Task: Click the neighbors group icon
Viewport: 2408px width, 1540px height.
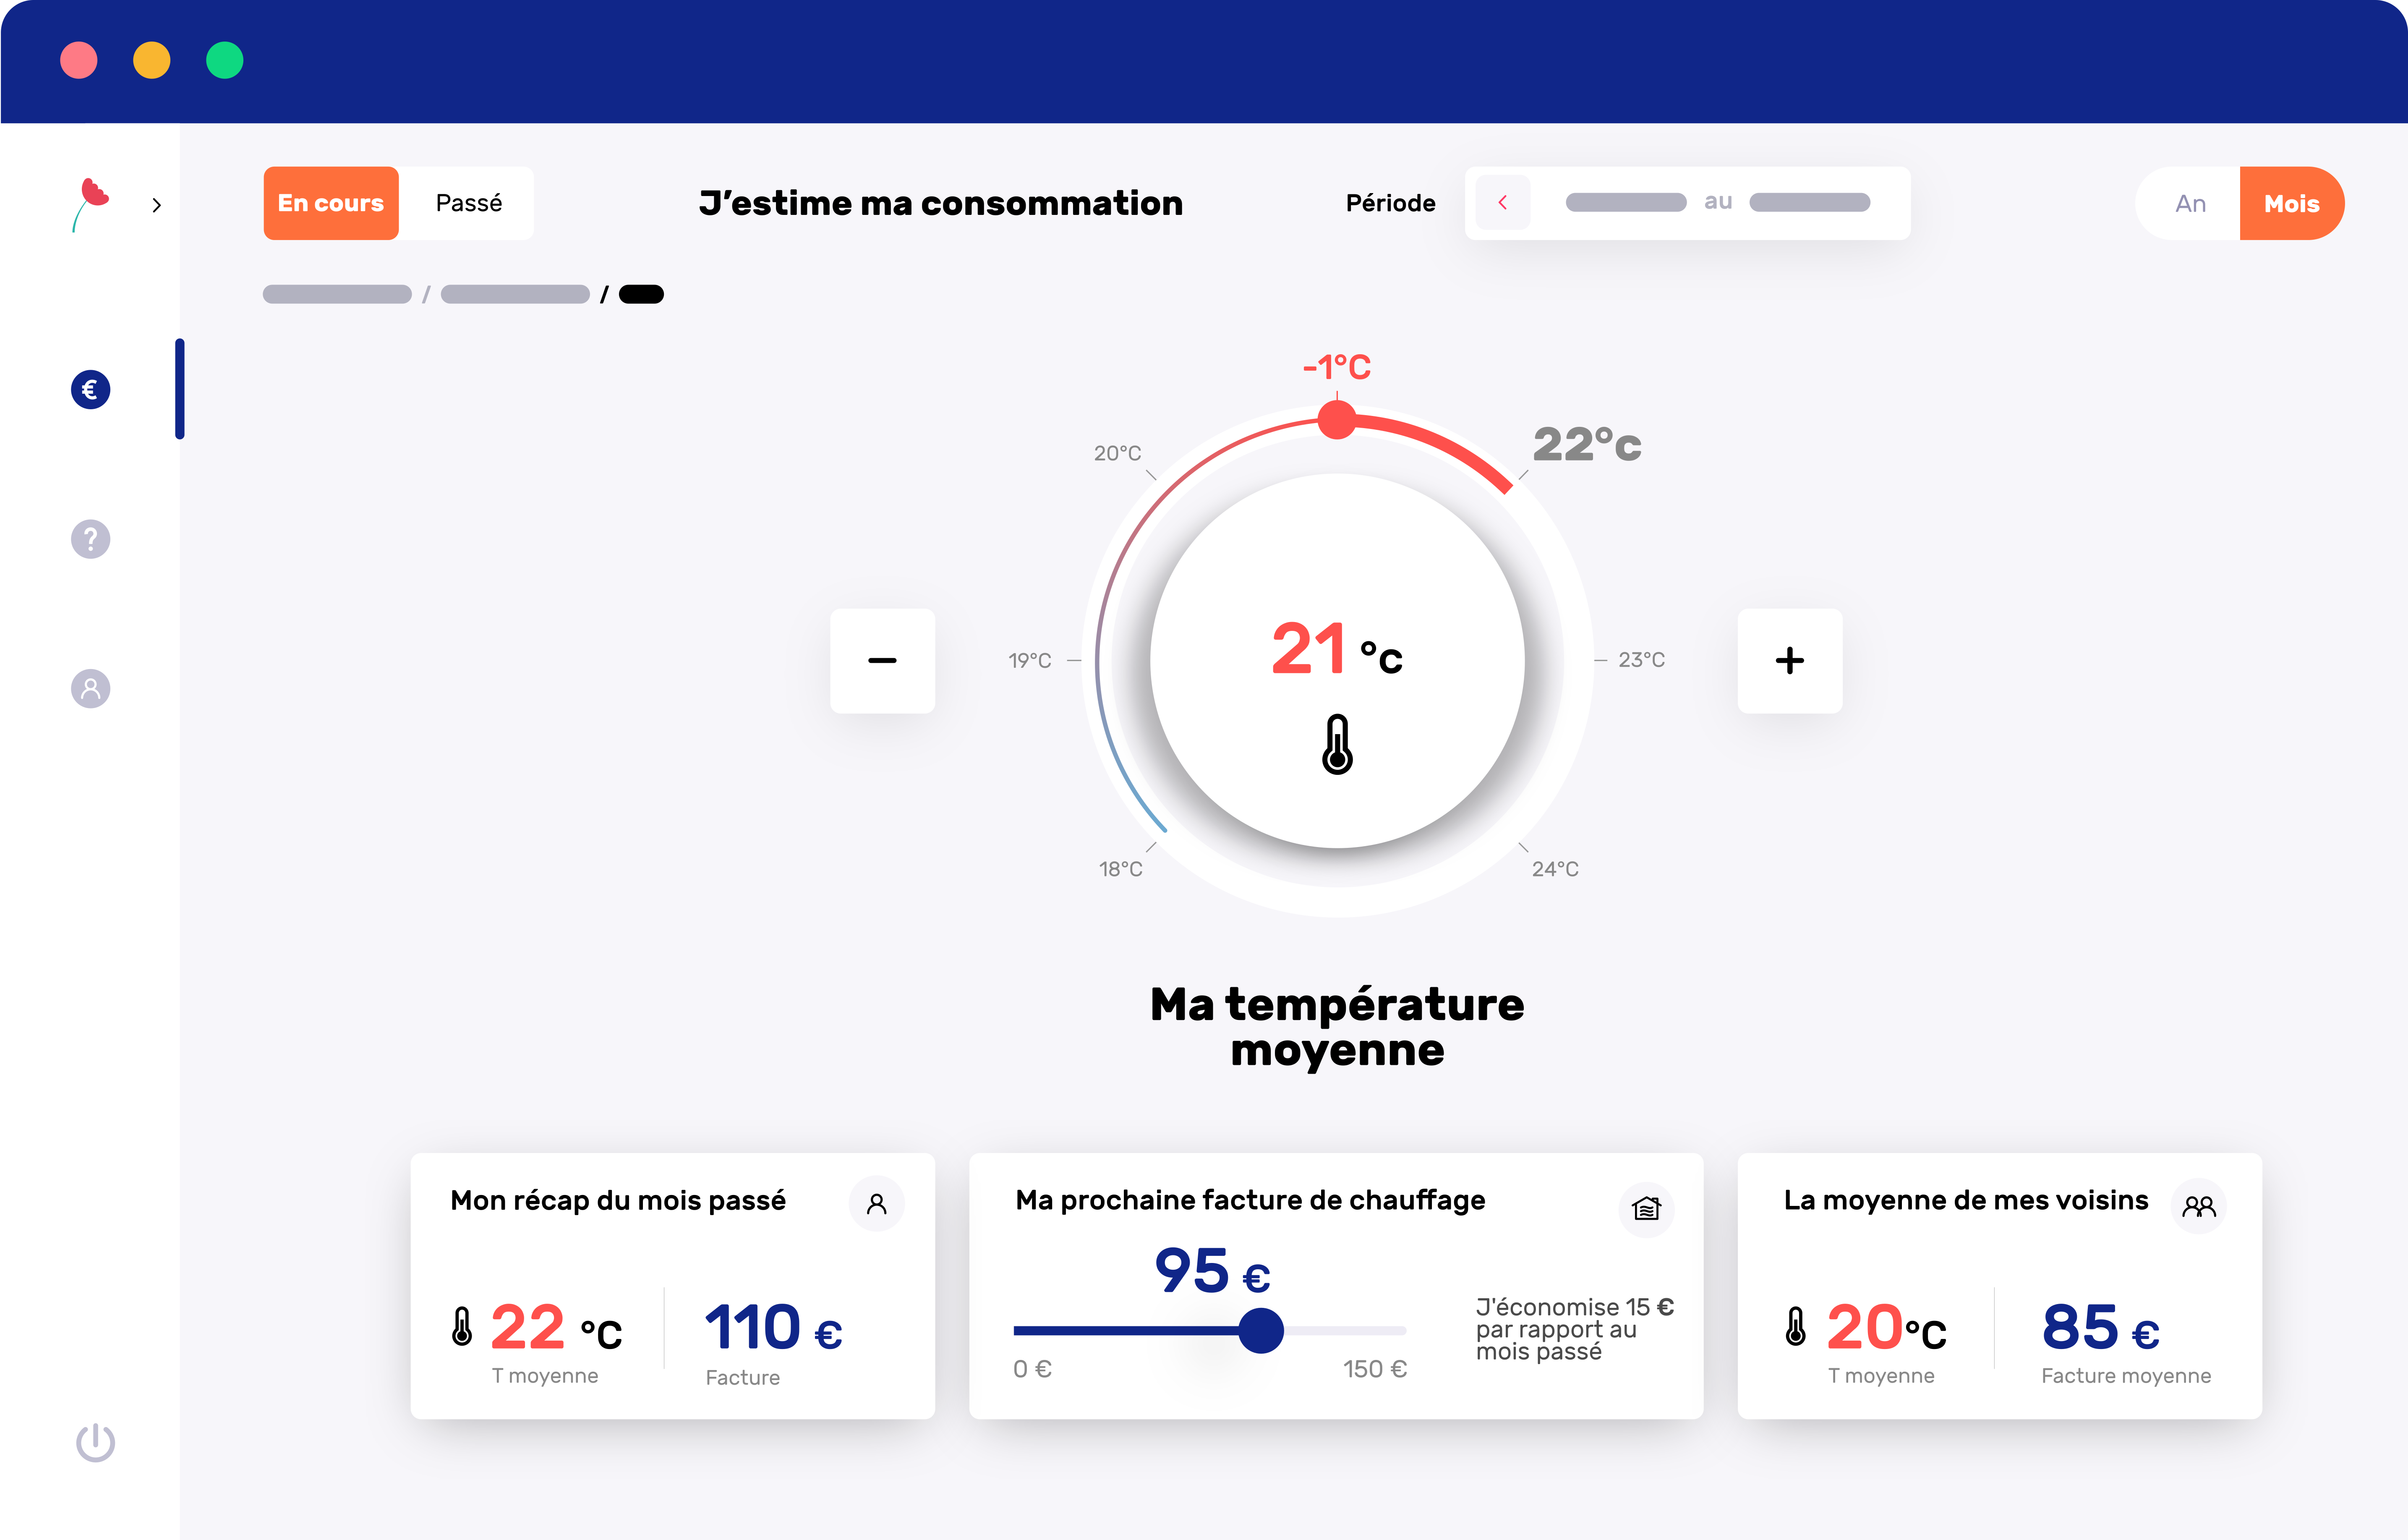Action: (x=2198, y=1206)
